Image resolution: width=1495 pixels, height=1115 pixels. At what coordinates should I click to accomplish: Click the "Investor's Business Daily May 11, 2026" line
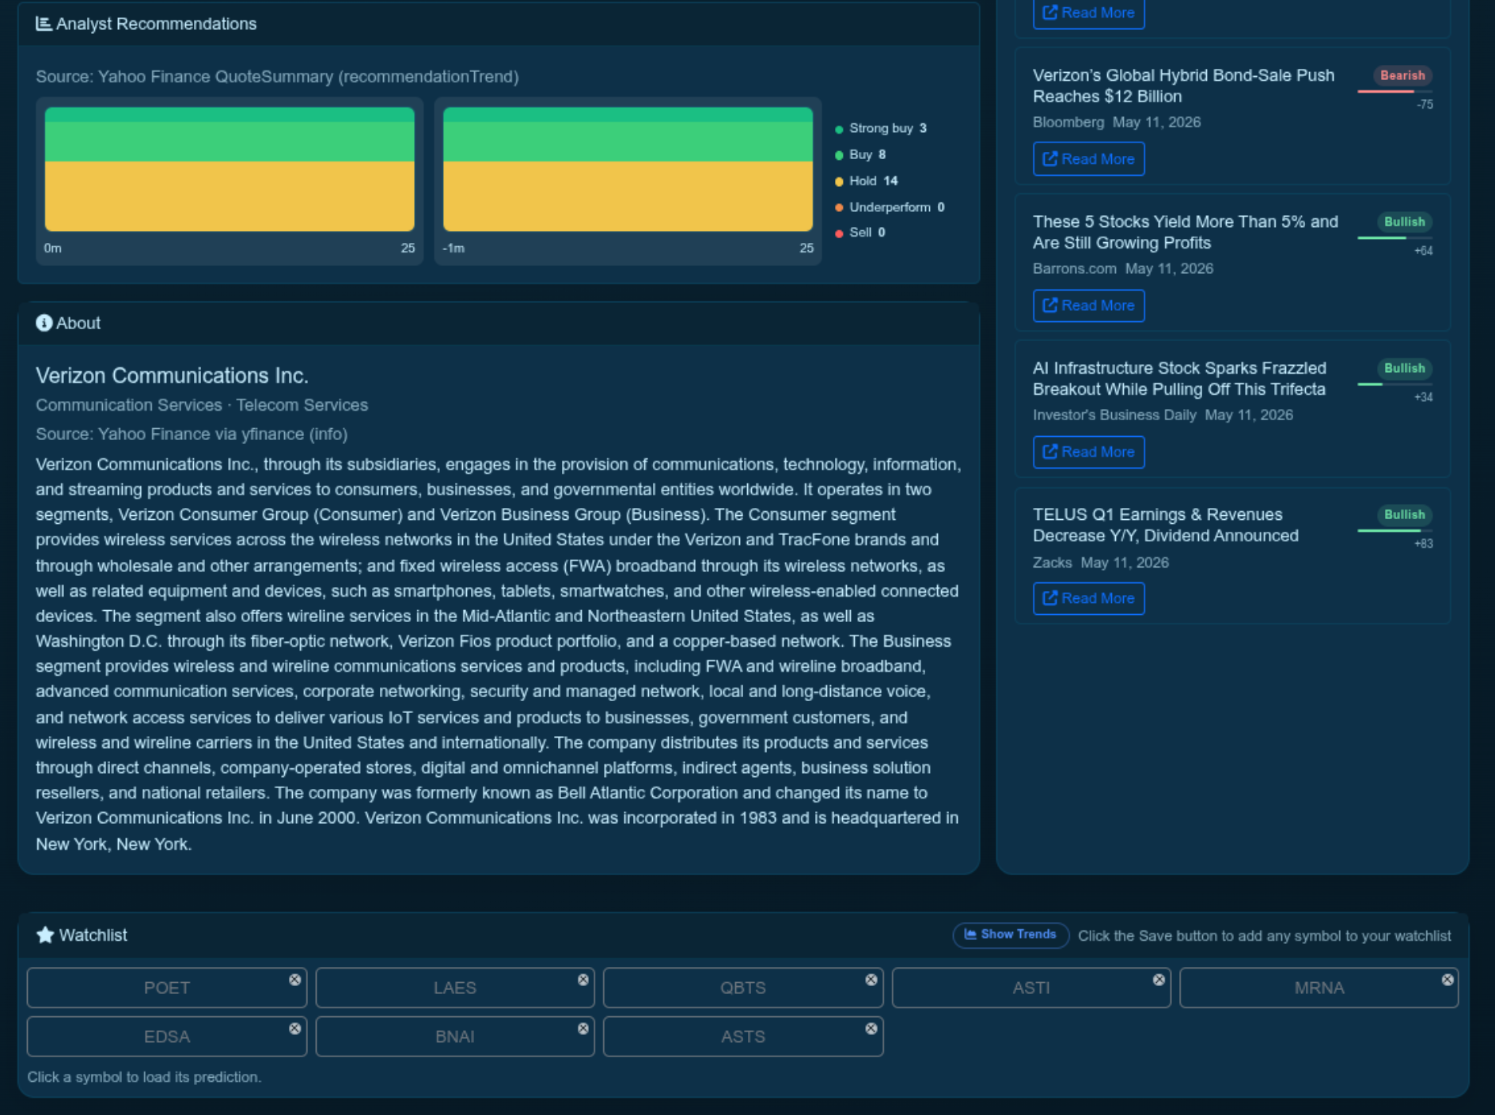click(1163, 415)
